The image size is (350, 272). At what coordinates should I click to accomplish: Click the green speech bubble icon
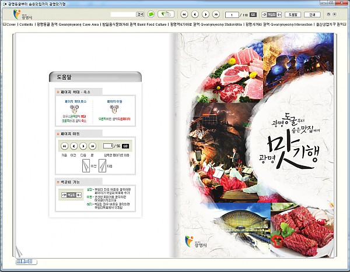click(152, 14)
